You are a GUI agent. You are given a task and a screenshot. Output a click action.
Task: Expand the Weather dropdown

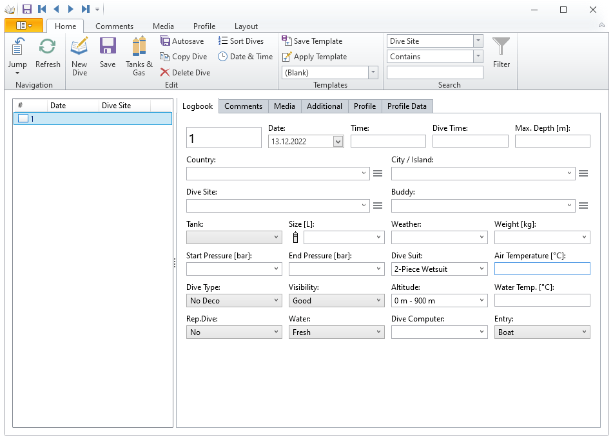[482, 237]
